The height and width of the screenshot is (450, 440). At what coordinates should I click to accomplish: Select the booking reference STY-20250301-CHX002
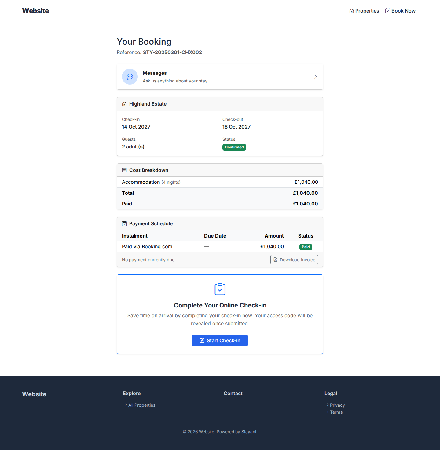172,52
